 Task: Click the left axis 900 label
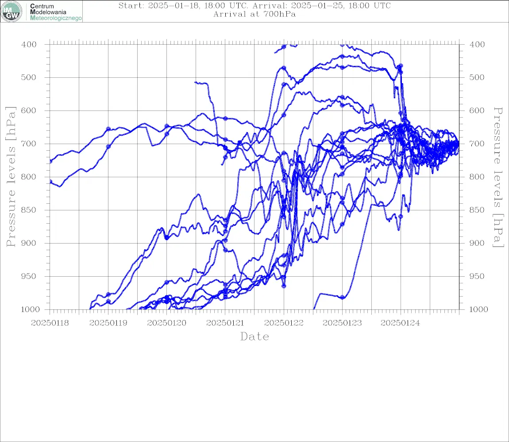coord(29,243)
